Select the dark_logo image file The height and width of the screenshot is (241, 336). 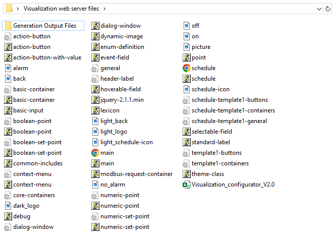tap(26, 206)
